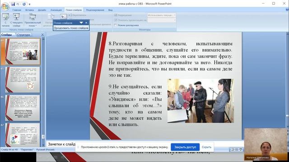
Task: Click the Undo arrow icon
Action: tap(18, 4)
